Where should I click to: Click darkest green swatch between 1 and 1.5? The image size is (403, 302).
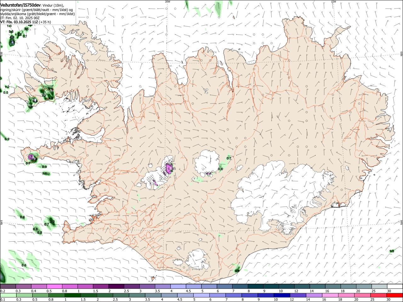click(72, 295)
